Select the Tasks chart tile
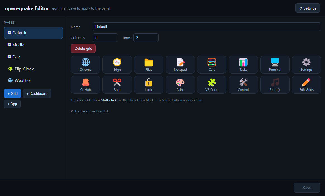This screenshot has width=325, height=196. 243,65
